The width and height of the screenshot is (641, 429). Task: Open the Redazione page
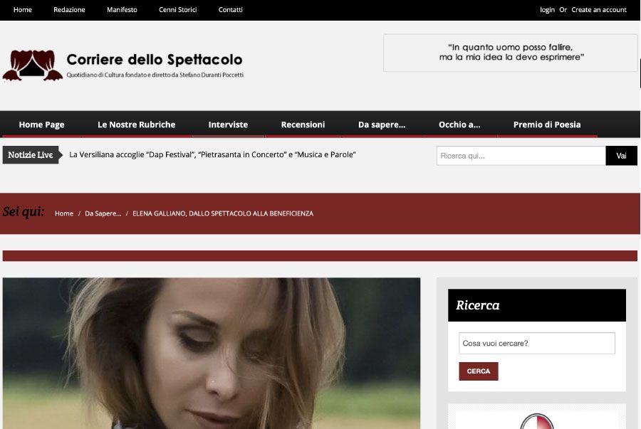click(x=69, y=9)
